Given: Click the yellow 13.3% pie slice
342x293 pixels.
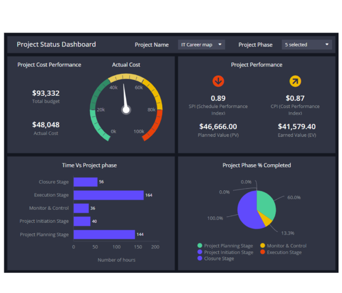Looking at the screenshot, I should tap(266, 219).
